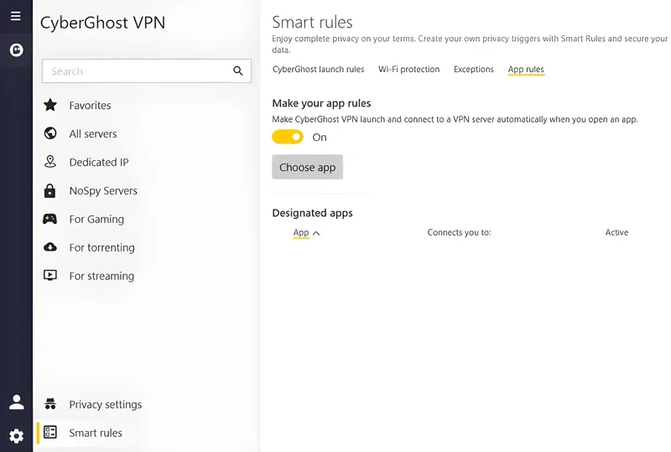Click the NoSpy Servers padlock icon
The image size is (671, 452).
pos(50,190)
